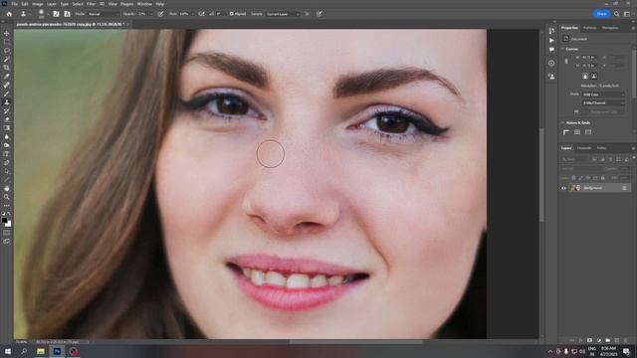Image resolution: width=637 pixels, height=358 pixels.
Task: Open the 8 Bits/Channel dropdown
Action: 603,103
